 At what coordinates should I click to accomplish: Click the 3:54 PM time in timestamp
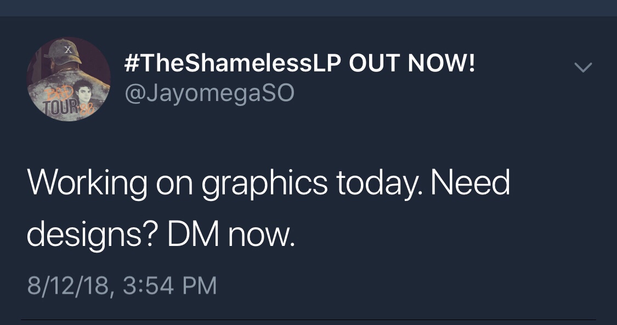[x=170, y=286]
